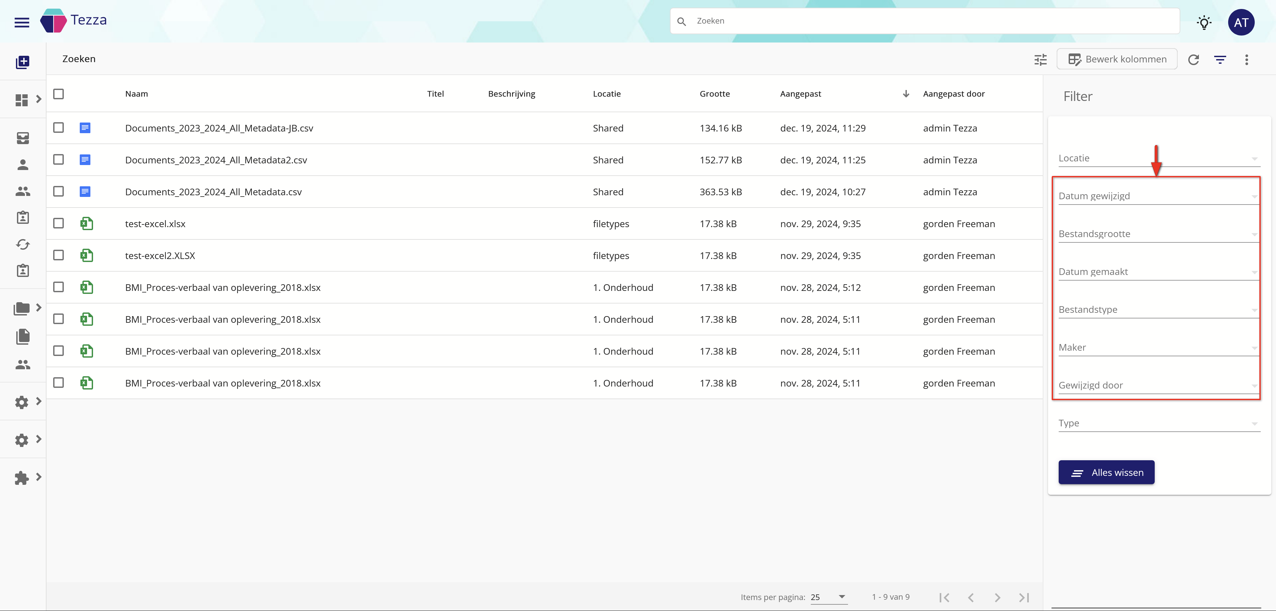
Task: Open the Bestandstype filter dropdown
Action: pos(1159,309)
